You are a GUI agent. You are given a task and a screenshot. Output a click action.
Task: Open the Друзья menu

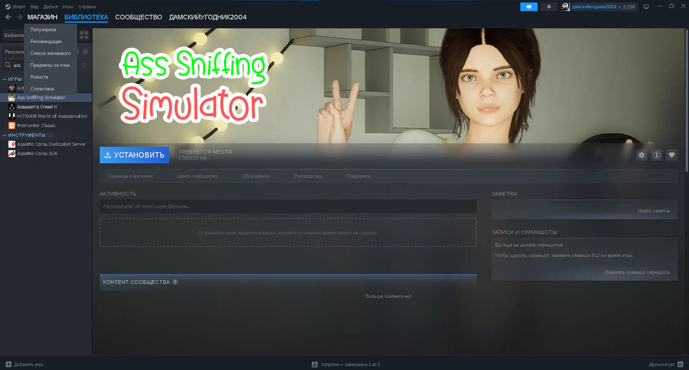(50, 6)
